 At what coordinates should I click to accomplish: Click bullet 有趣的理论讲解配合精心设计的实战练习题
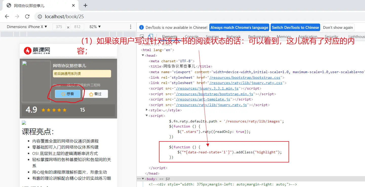tap(72, 178)
